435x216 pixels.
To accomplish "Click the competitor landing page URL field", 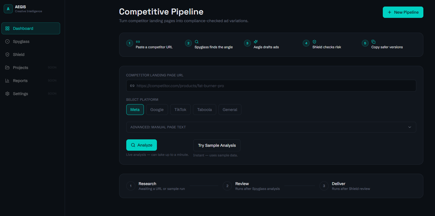I will [x=271, y=86].
